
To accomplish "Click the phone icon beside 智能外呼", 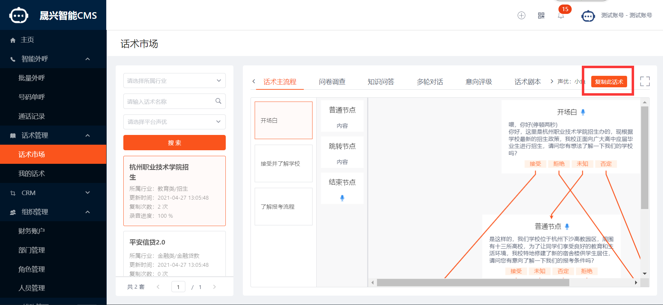I will pos(13,59).
